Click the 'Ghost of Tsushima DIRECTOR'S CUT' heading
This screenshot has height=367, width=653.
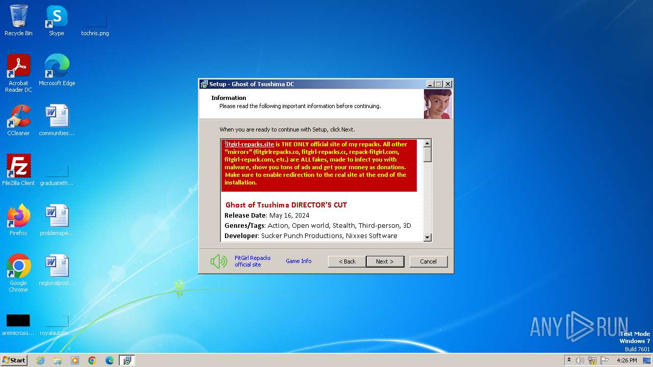(286, 205)
